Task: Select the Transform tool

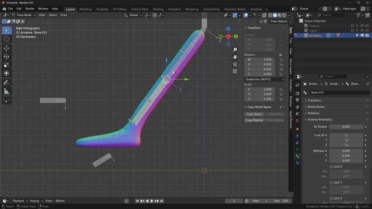Action: click(x=6, y=73)
